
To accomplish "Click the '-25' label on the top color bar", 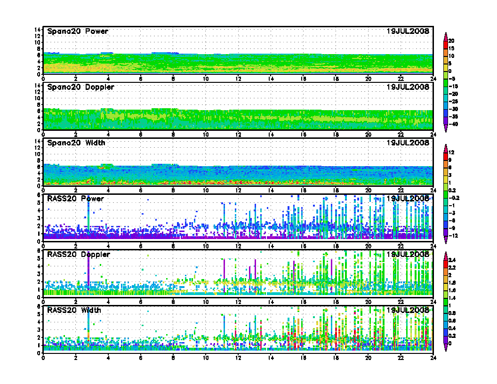I will [x=453, y=101].
